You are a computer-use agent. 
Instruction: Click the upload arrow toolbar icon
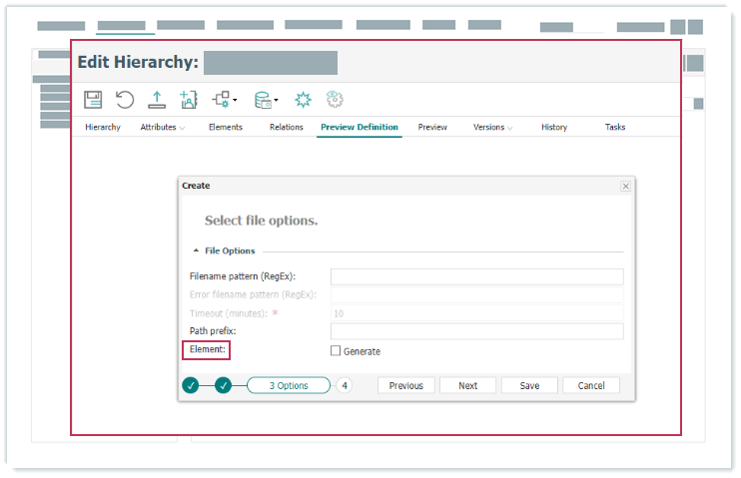tap(157, 99)
